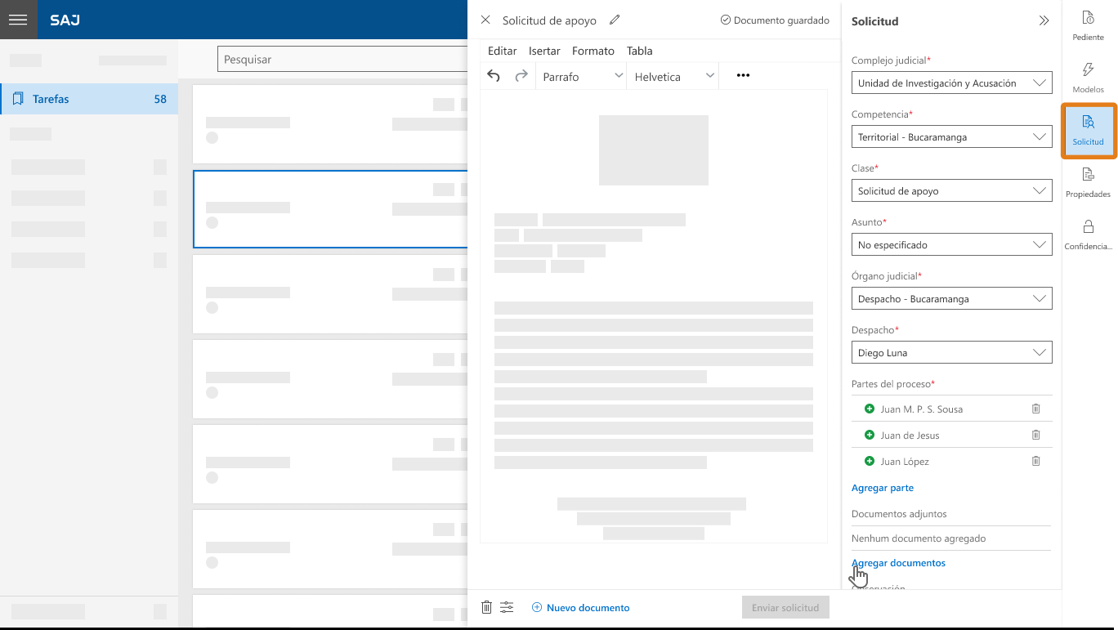This screenshot has height=630, width=1118.
Task: Click SAJ logo in header
Action: pyautogui.click(x=65, y=20)
